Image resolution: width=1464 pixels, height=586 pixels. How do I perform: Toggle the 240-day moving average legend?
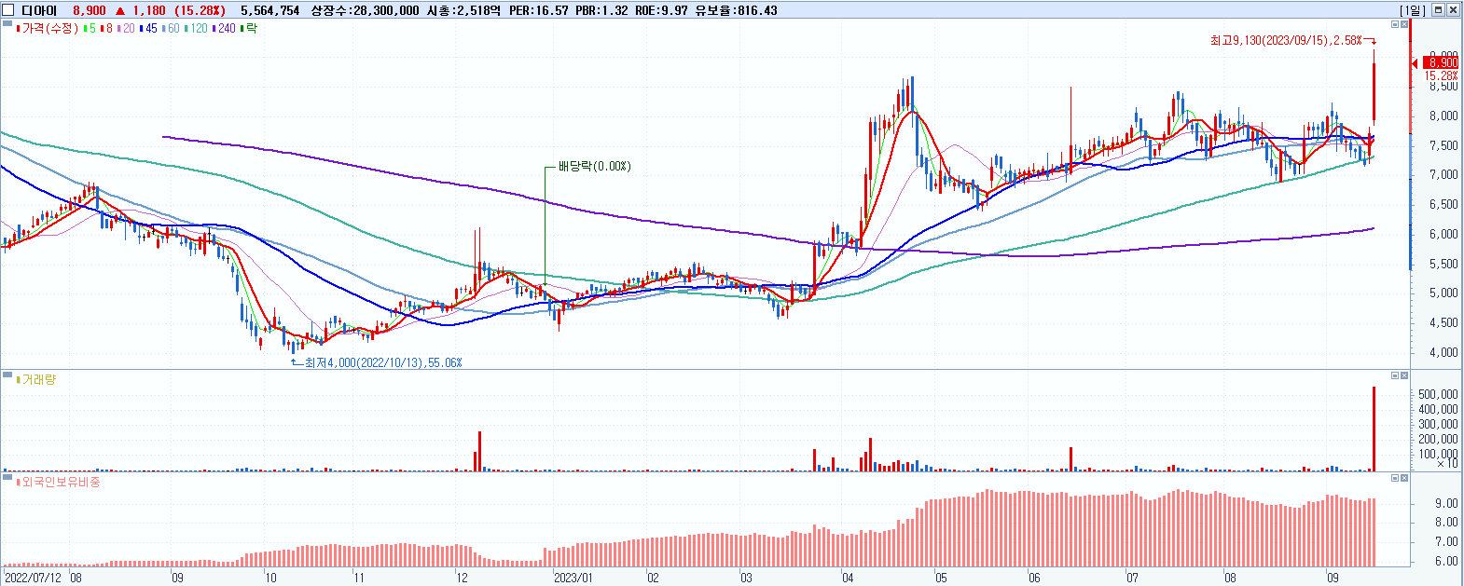(224, 29)
